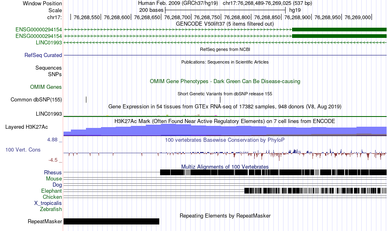Click the LINC01993 gene track label

pos(49,42)
